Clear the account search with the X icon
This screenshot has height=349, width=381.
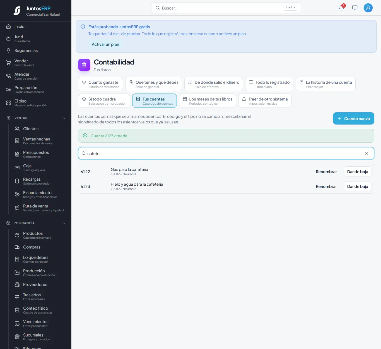(x=366, y=153)
